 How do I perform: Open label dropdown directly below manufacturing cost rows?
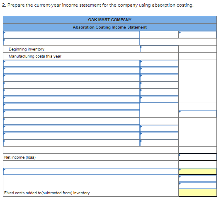[71, 106]
